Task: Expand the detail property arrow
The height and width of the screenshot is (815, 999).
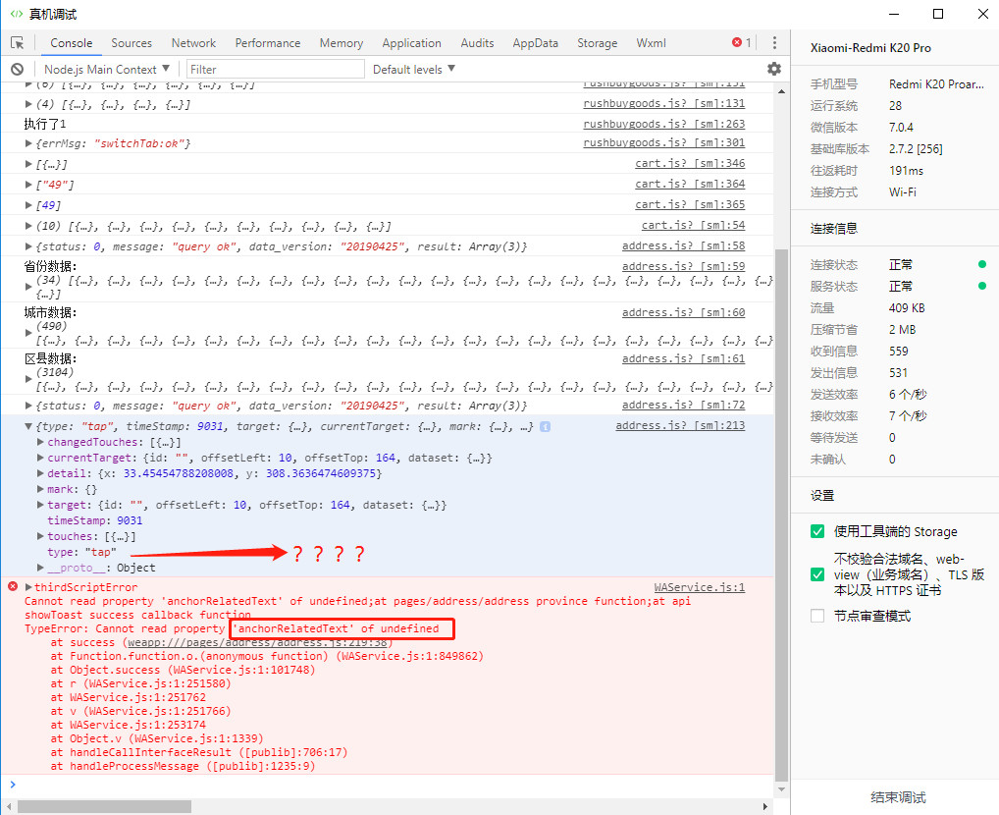Action: (41, 473)
